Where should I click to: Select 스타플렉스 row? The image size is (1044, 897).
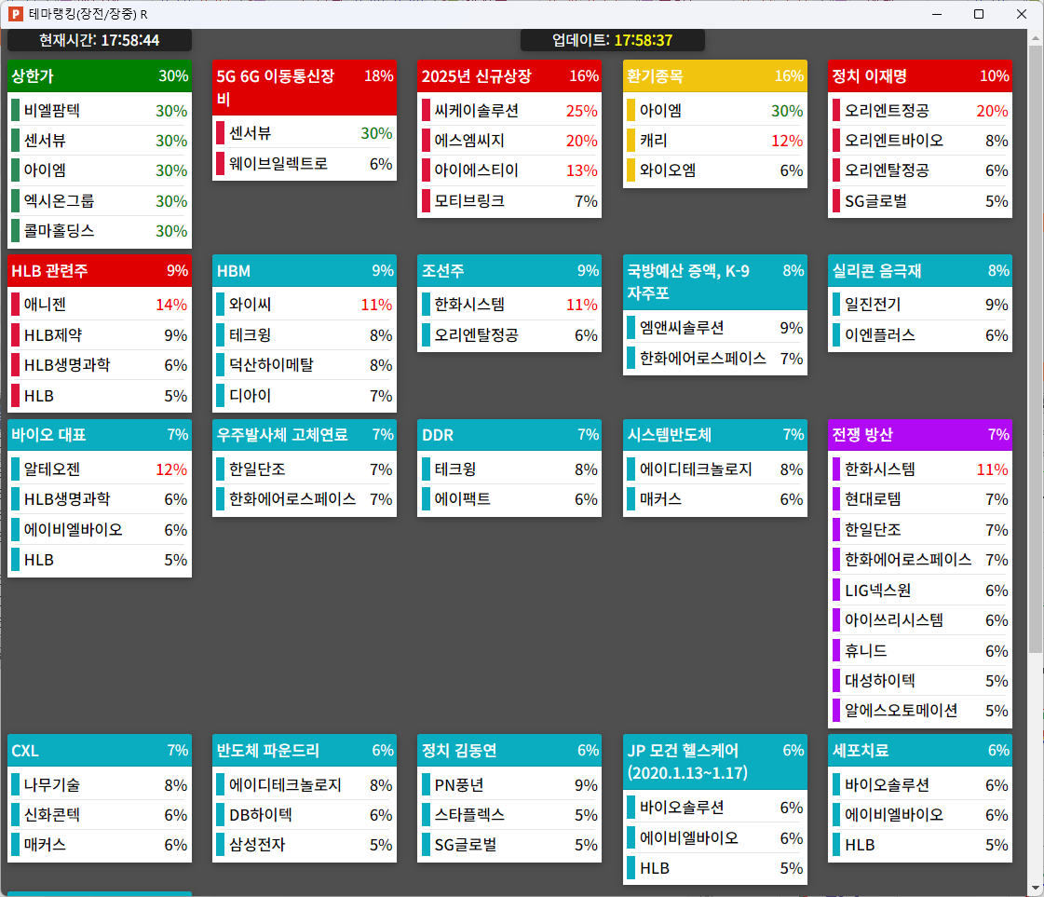(509, 815)
